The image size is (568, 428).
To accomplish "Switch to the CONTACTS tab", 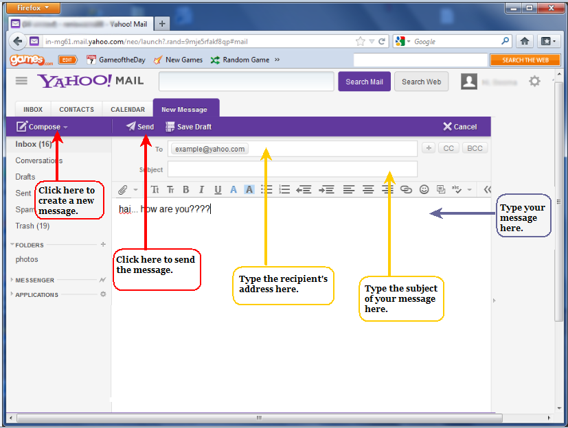I will [76, 109].
